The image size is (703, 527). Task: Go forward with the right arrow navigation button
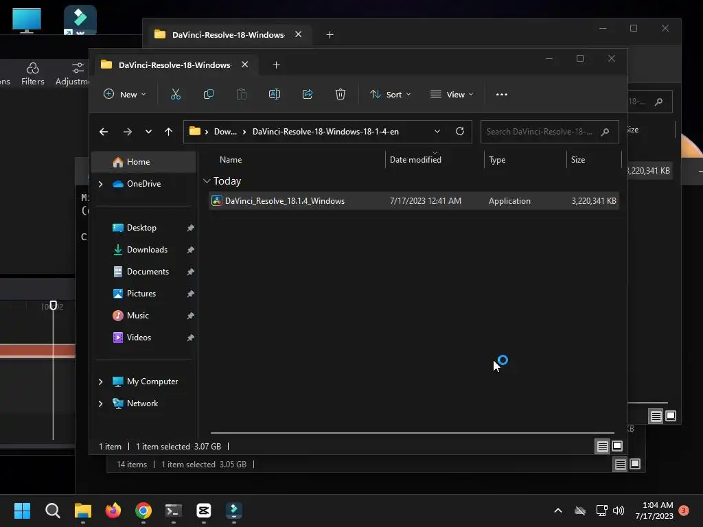coord(127,132)
